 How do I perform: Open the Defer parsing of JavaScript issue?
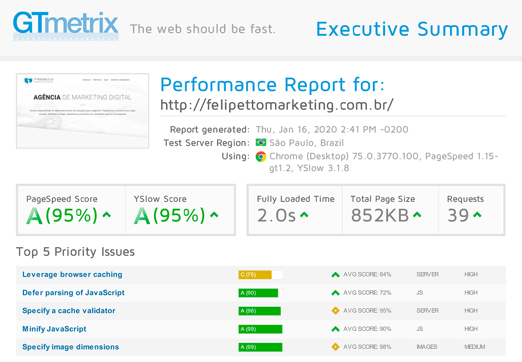(x=73, y=293)
